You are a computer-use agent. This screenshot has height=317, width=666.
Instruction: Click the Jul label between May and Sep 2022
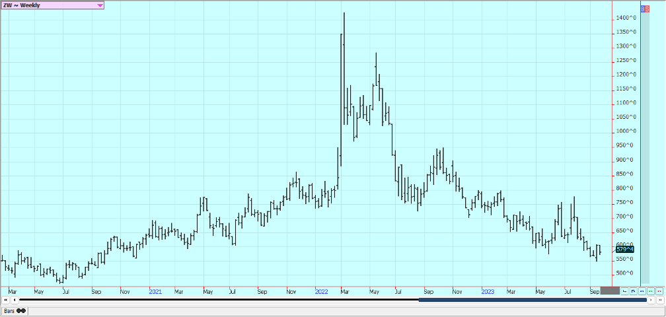398,292
